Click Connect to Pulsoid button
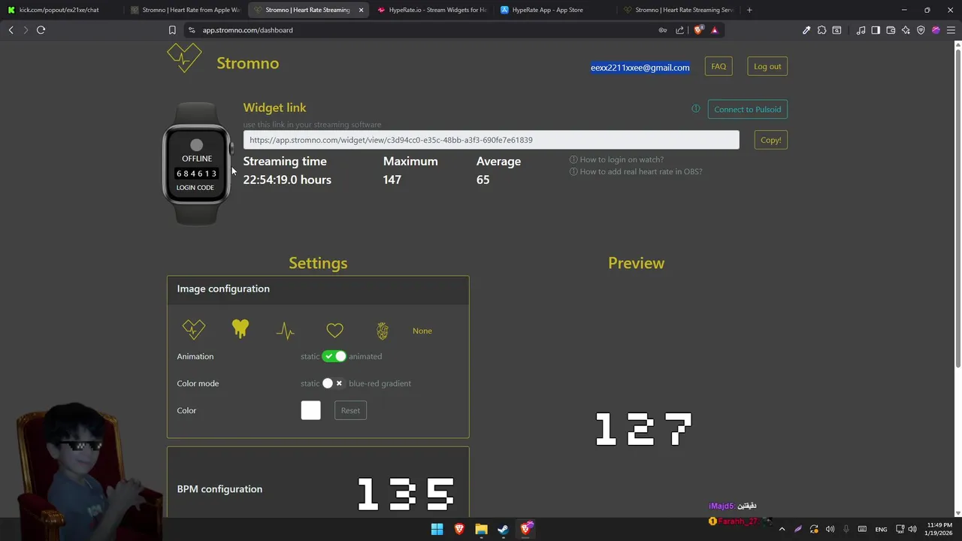962x541 pixels. pyautogui.click(x=747, y=109)
